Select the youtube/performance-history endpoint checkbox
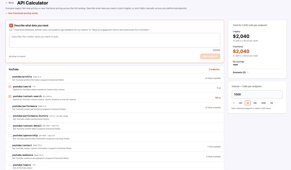 pos(10,116)
